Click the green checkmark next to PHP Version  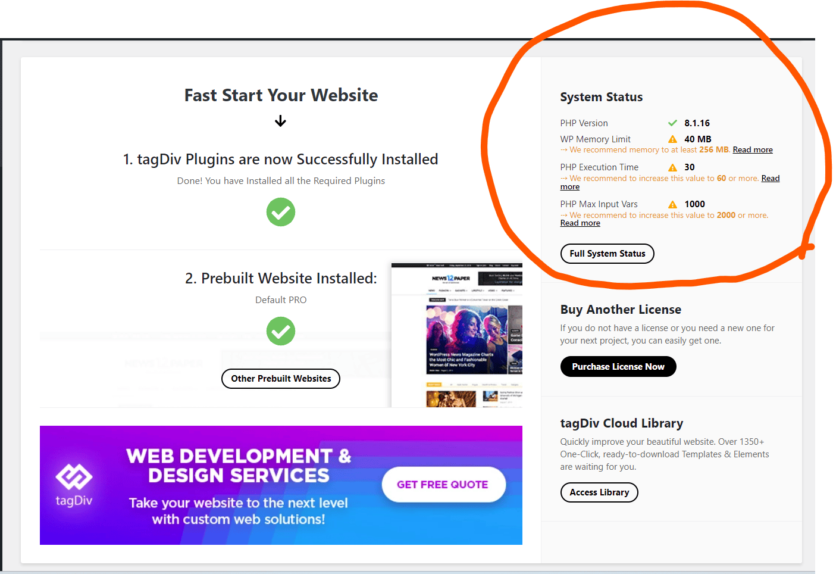[672, 123]
